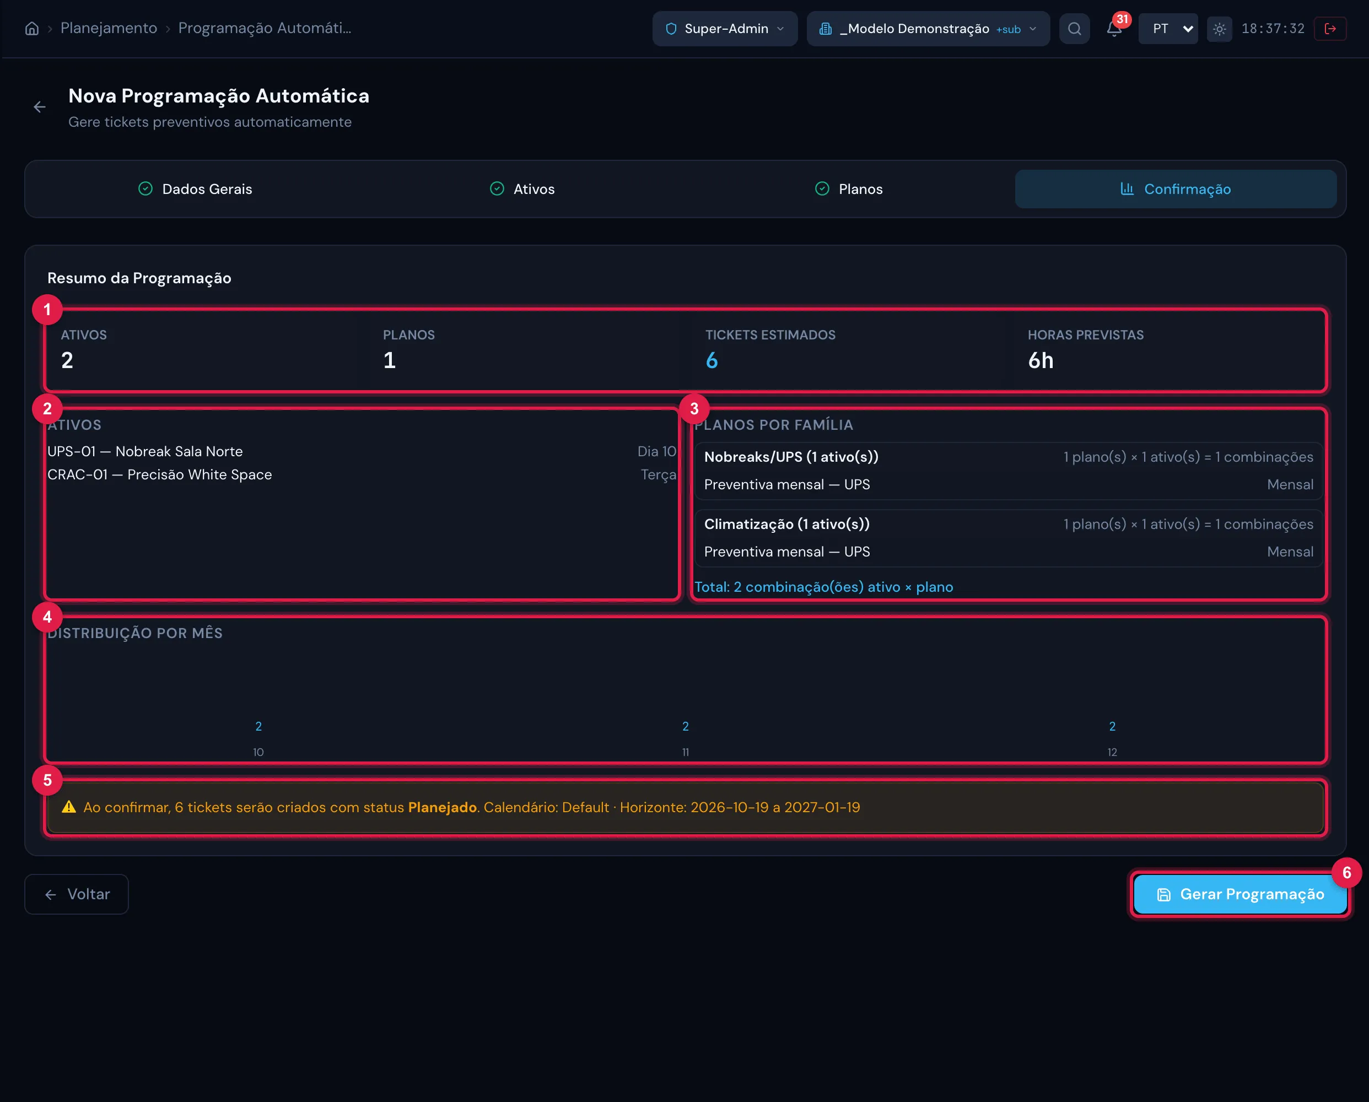Click the chart icon on Confirmação tab
Image resolution: width=1369 pixels, height=1102 pixels.
tap(1127, 188)
